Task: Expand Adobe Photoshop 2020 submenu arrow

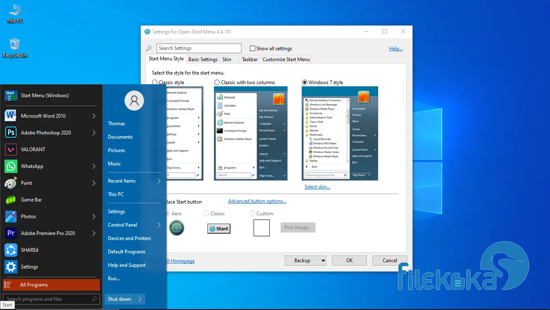Action: (x=94, y=133)
